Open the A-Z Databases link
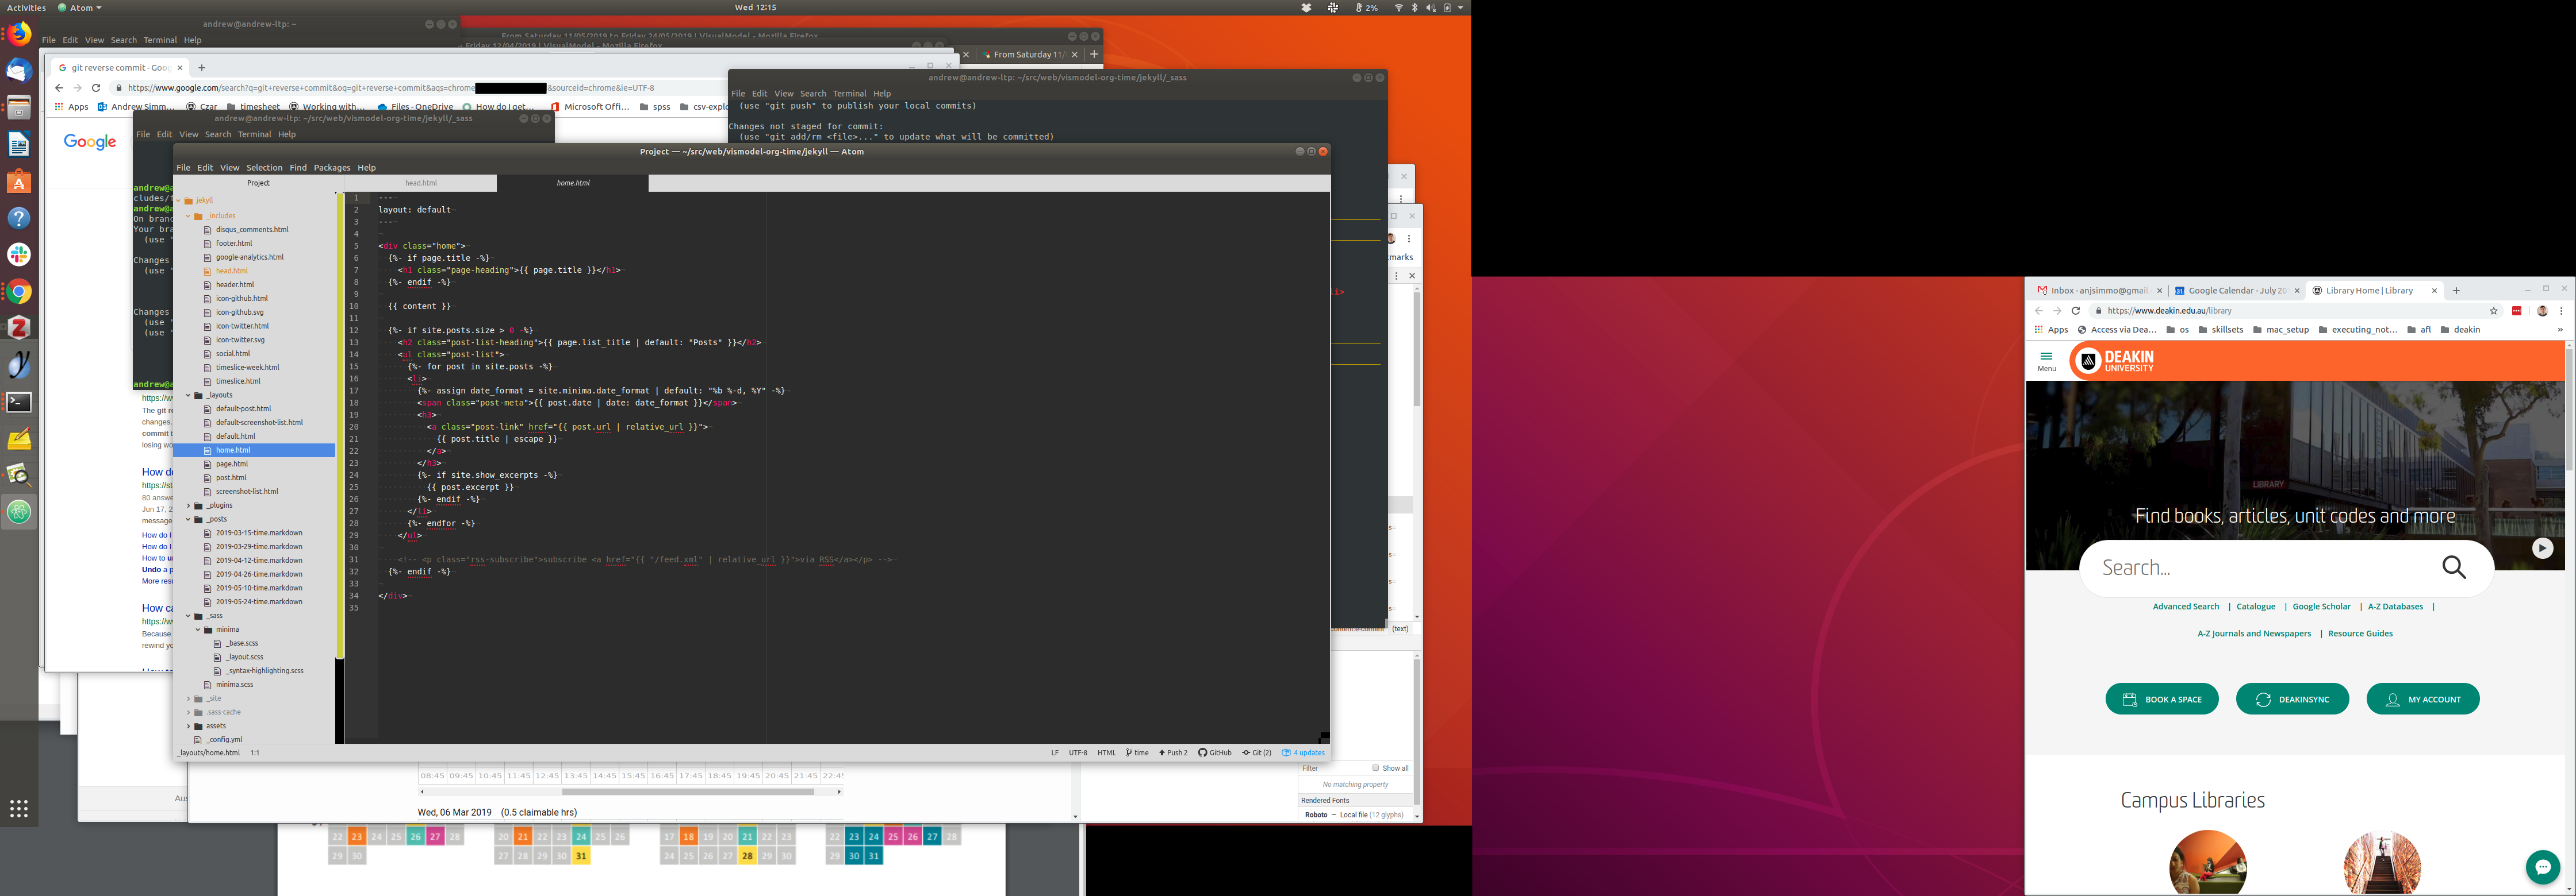This screenshot has width=2576, height=896. pyautogui.click(x=2394, y=607)
